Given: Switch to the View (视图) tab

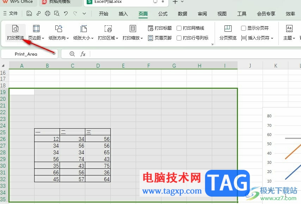Looking at the screenshot, I should 222,14.
